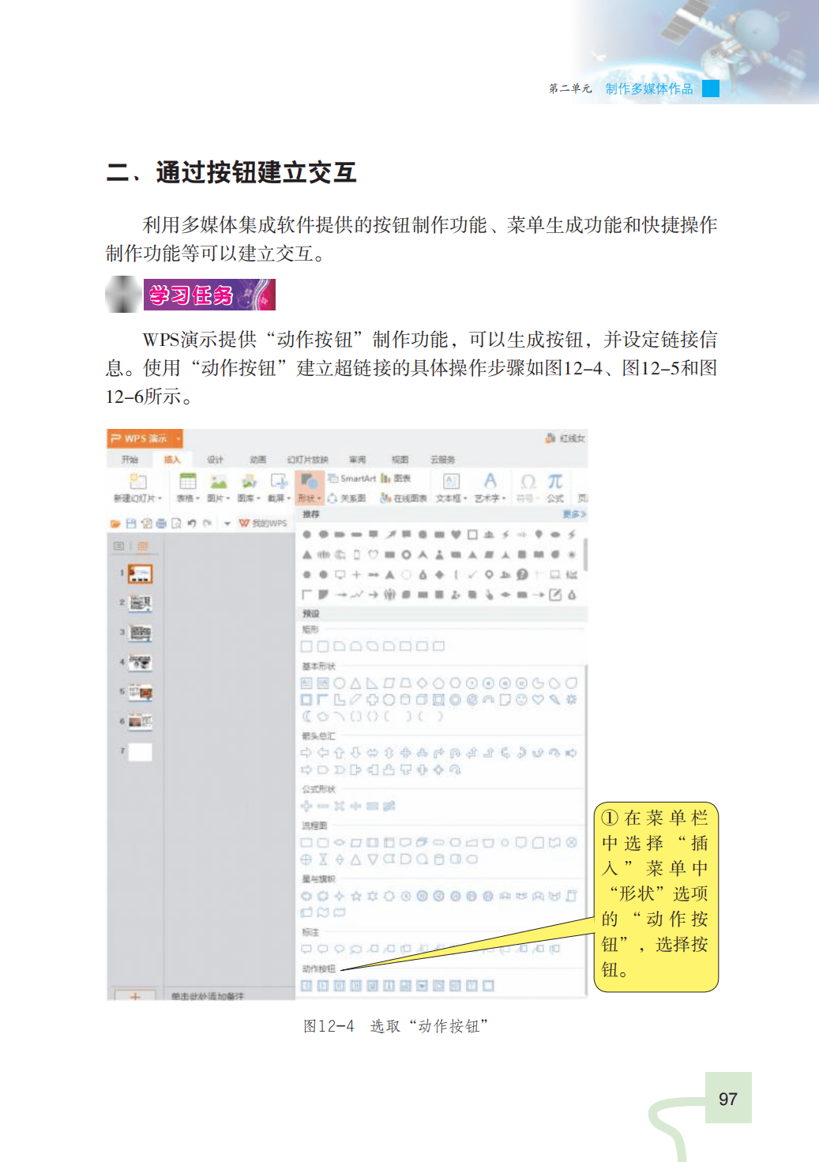Viewport: 819px width, 1162px height.
Task: Open the WPS 演示 application menu
Action: [145, 438]
